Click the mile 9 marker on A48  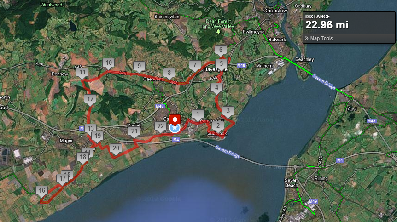tap(139, 67)
